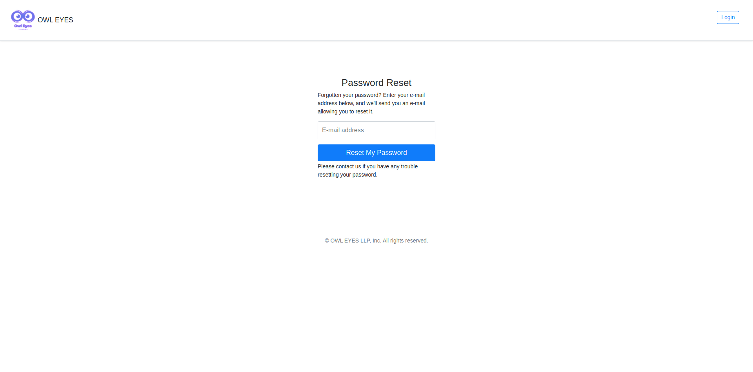Screen dimensions: 753x372
Task: Click the 'Please' word before contact us
Action: [326, 166]
